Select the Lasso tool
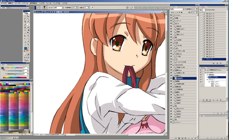 coord(25,19)
